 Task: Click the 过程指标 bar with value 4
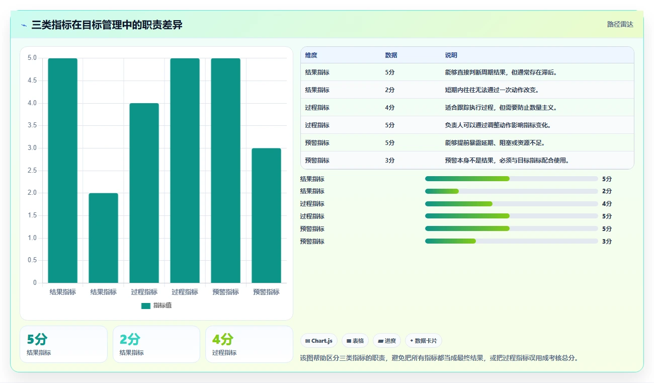tap(144, 193)
